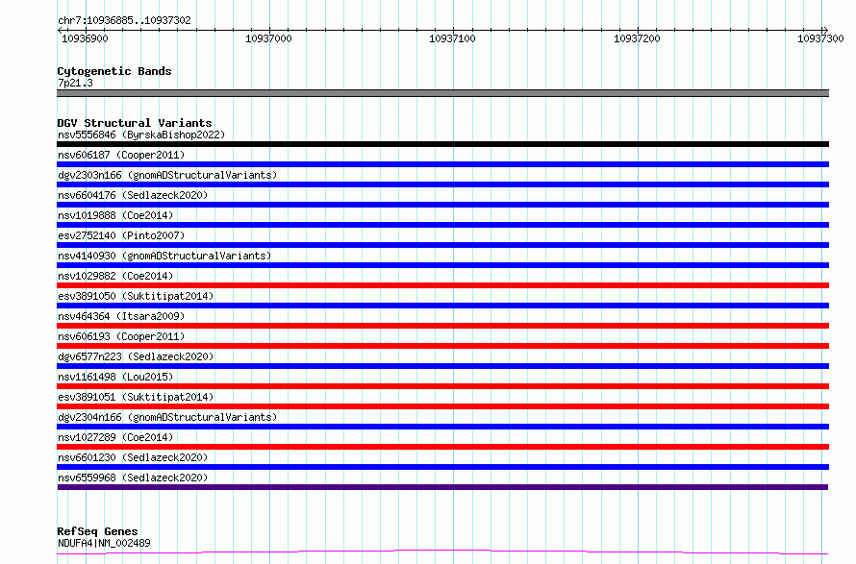Screen dimensions: 856x564
Task: Open the nsv1019888 (Coe2014) label
Action: click(x=115, y=215)
